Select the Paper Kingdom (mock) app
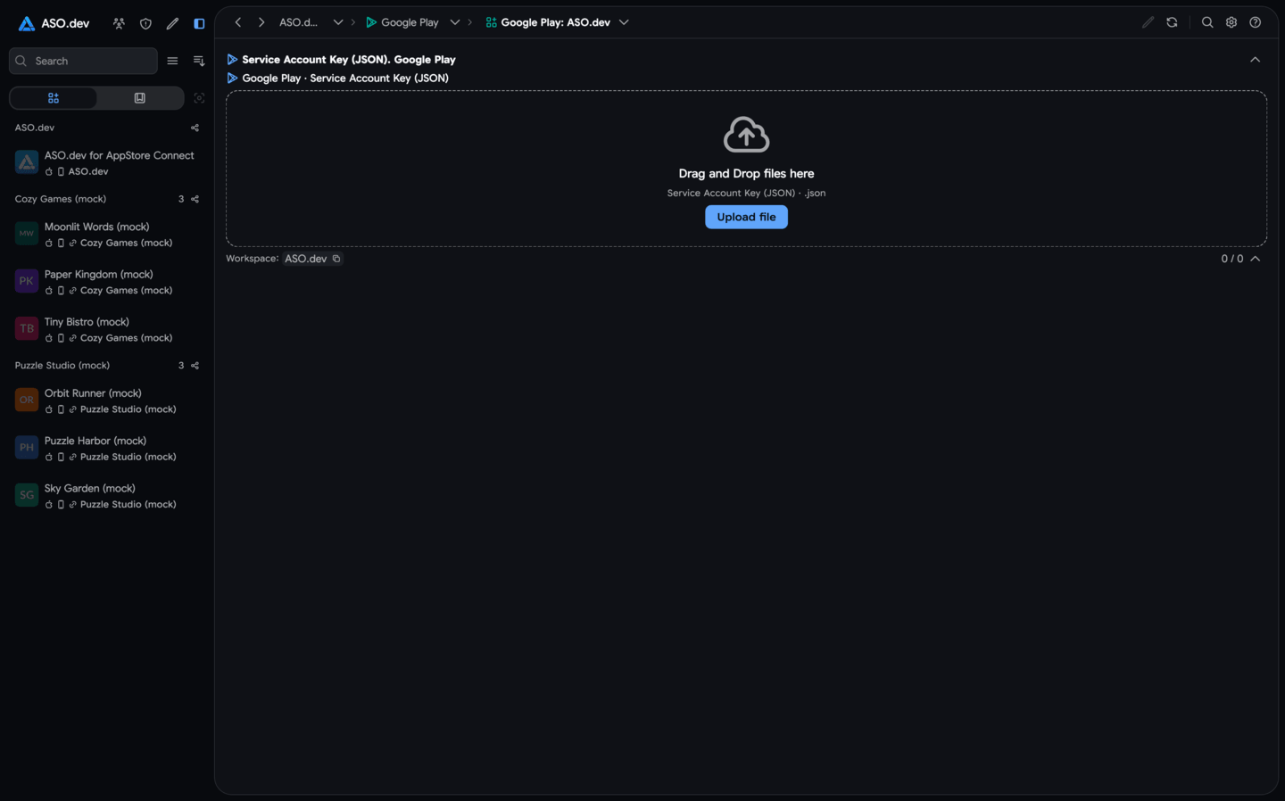The height and width of the screenshot is (801, 1285). pyautogui.click(x=107, y=281)
